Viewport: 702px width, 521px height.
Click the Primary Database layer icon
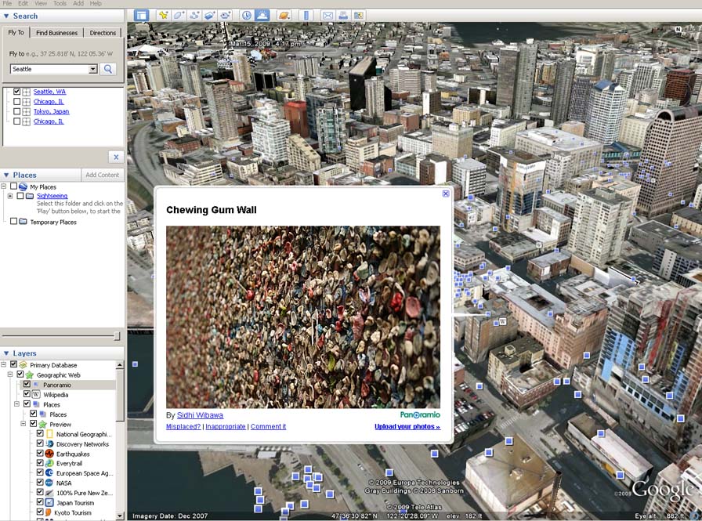(24, 365)
